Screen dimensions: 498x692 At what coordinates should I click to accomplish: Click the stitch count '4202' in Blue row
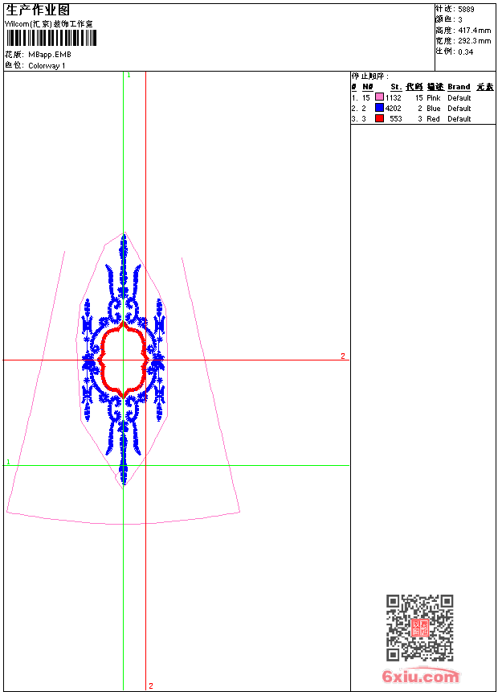[x=393, y=108]
